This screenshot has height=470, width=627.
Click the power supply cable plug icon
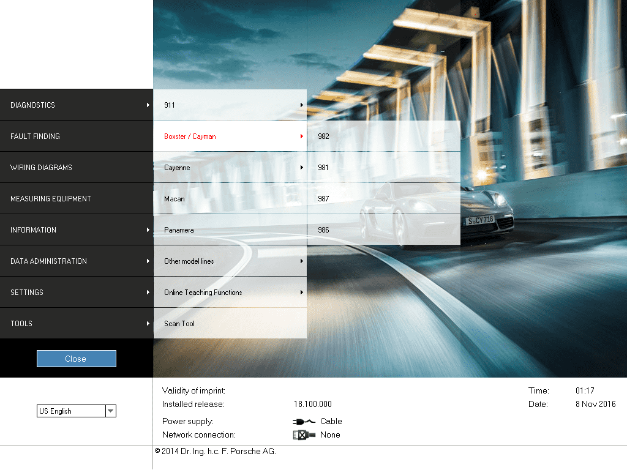pos(304,421)
